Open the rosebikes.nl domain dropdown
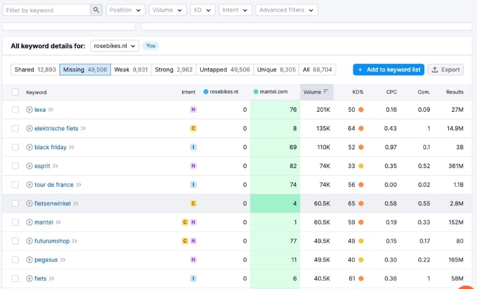 (x=115, y=46)
